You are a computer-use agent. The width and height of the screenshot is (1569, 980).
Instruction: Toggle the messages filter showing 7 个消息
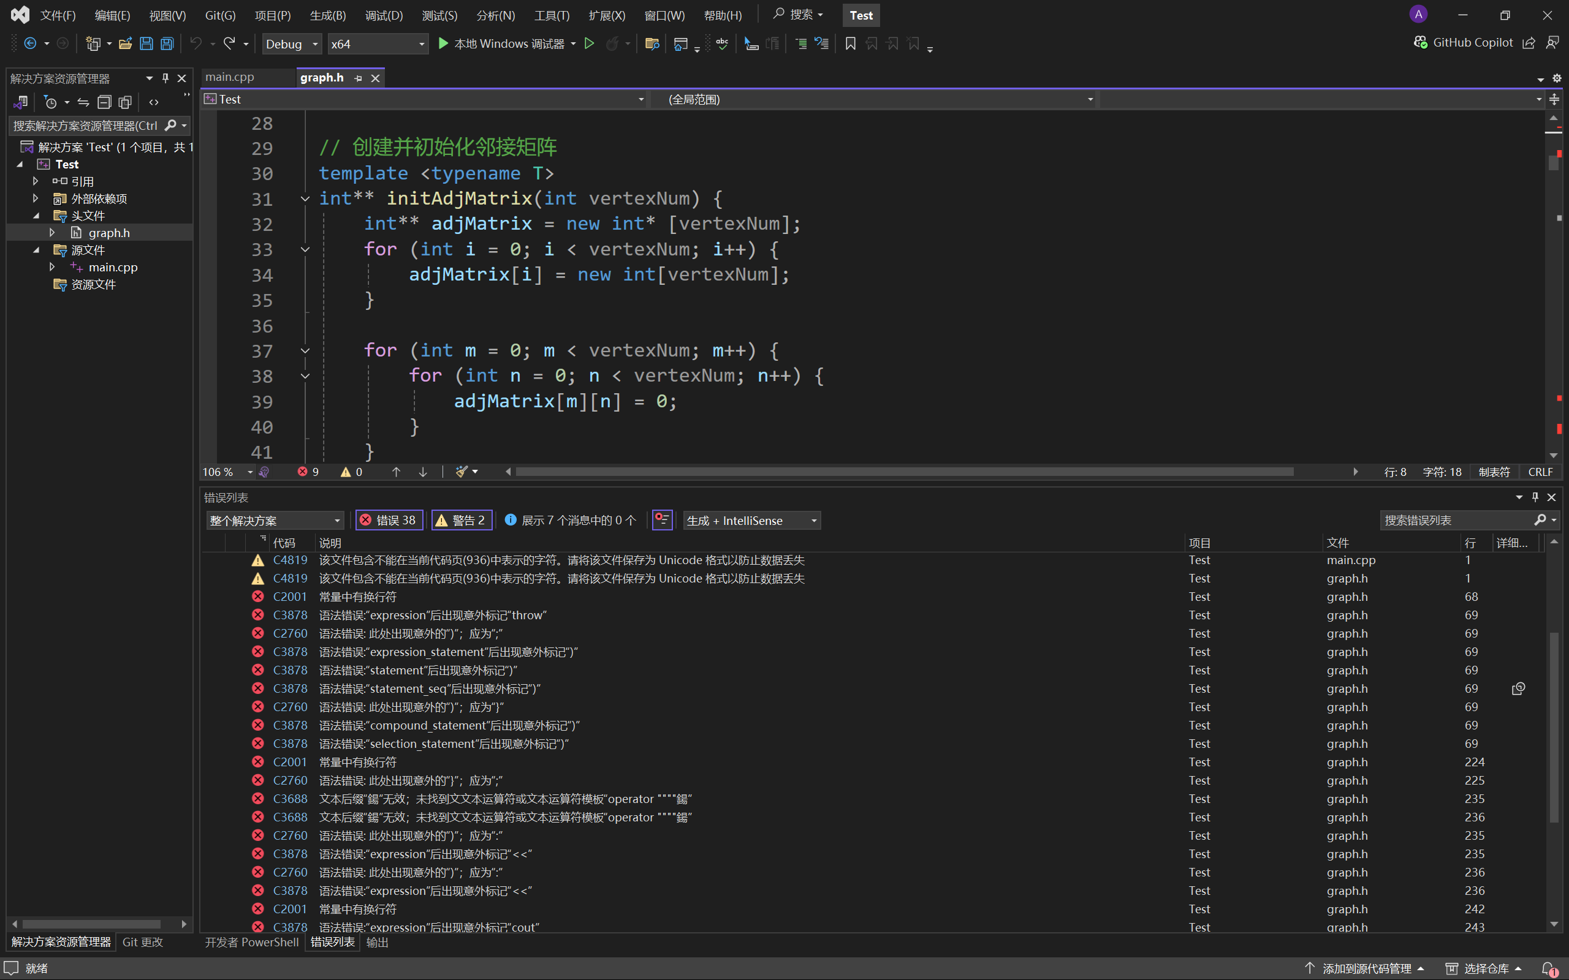coord(571,520)
